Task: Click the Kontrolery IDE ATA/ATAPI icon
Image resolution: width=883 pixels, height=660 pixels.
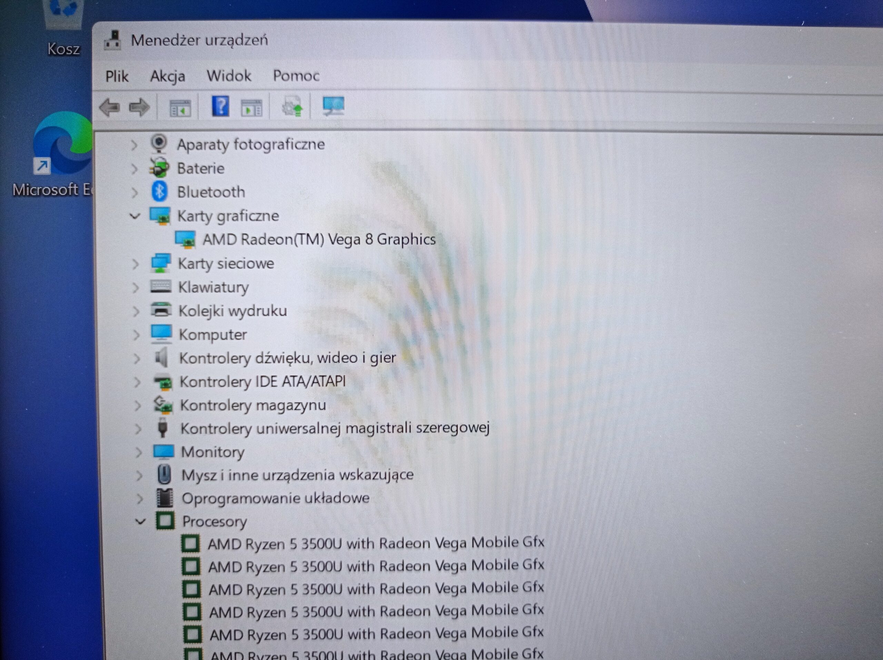Action: tap(163, 382)
